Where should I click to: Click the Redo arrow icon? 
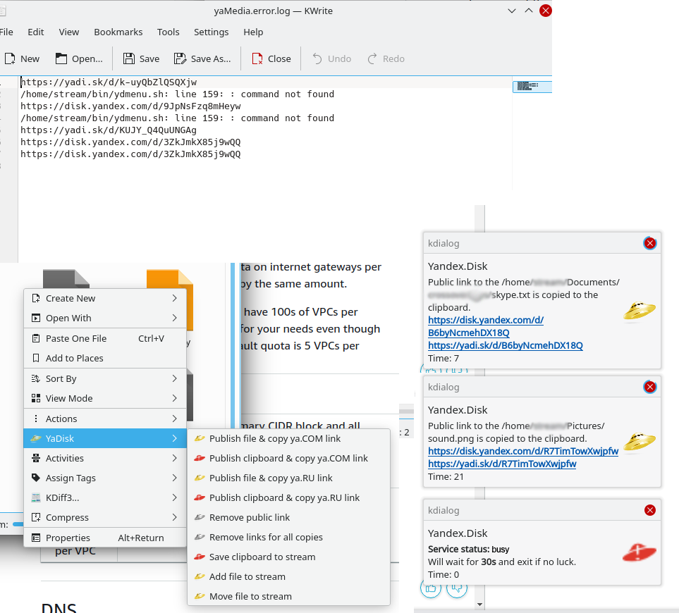[x=372, y=58]
